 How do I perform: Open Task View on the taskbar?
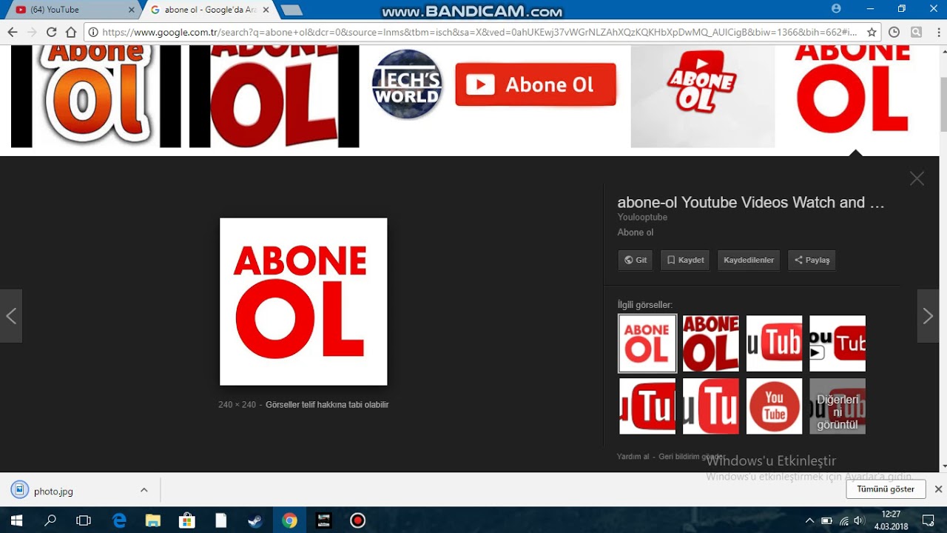[84, 520]
